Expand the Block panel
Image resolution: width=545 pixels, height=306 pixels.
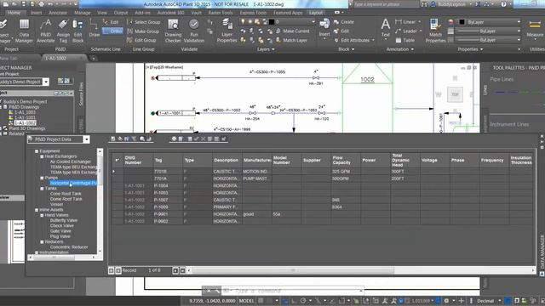(347, 49)
